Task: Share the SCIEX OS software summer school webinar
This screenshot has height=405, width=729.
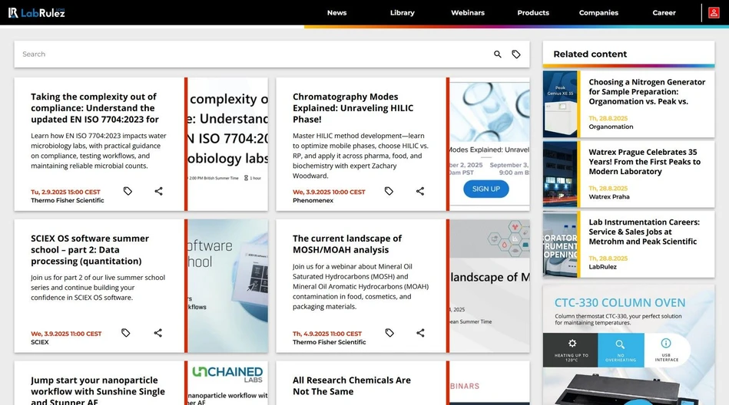Action: [x=158, y=333]
